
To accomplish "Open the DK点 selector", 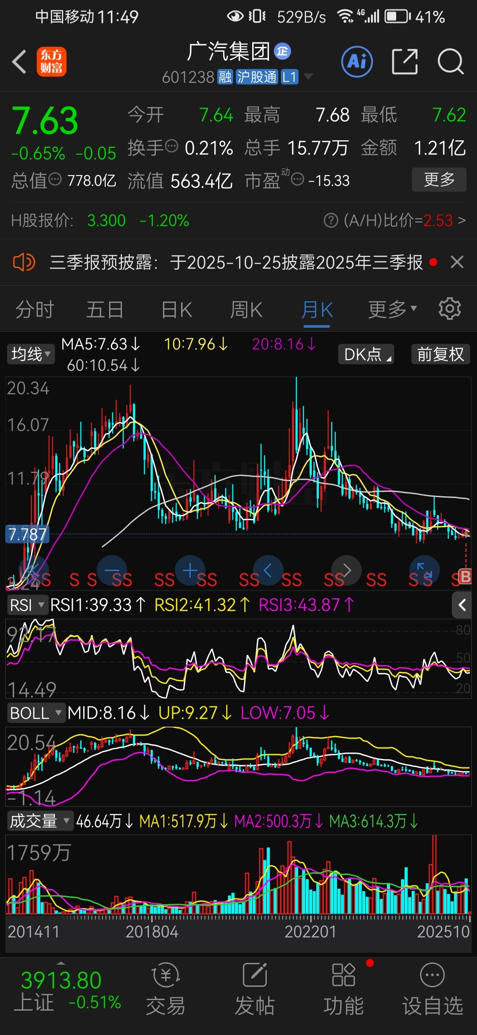I will [366, 354].
